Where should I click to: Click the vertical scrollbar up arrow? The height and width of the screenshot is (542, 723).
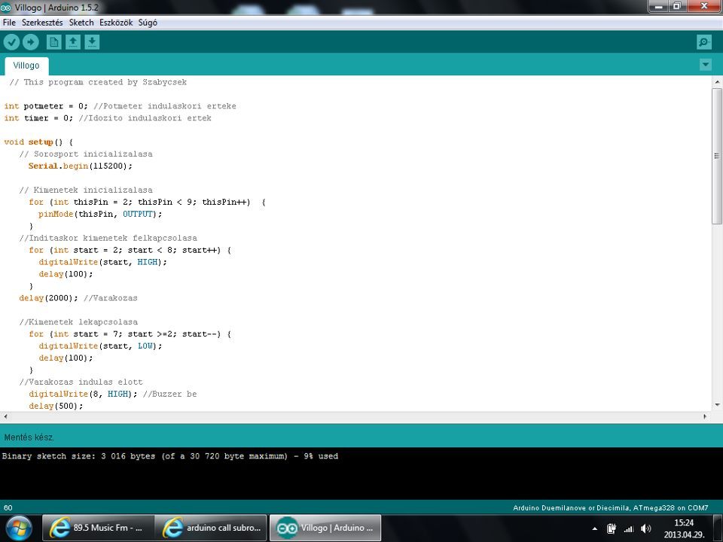tap(717, 82)
